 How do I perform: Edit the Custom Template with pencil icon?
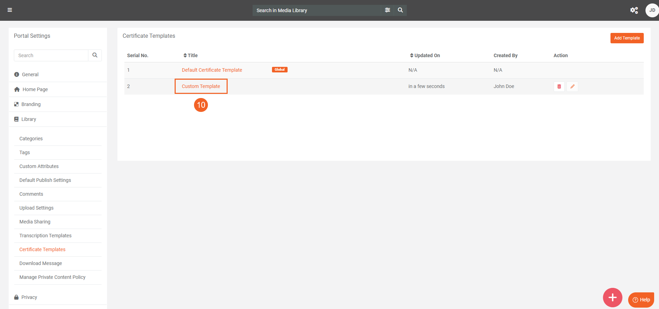tap(572, 87)
